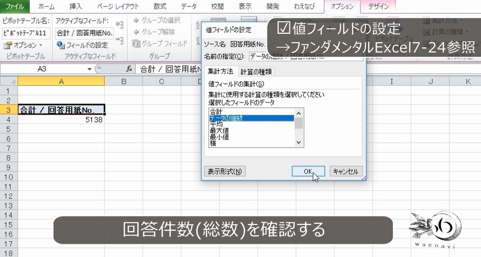Select 積 in the calculation list
This screenshot has height=257, width=481.
coord(251,144)
